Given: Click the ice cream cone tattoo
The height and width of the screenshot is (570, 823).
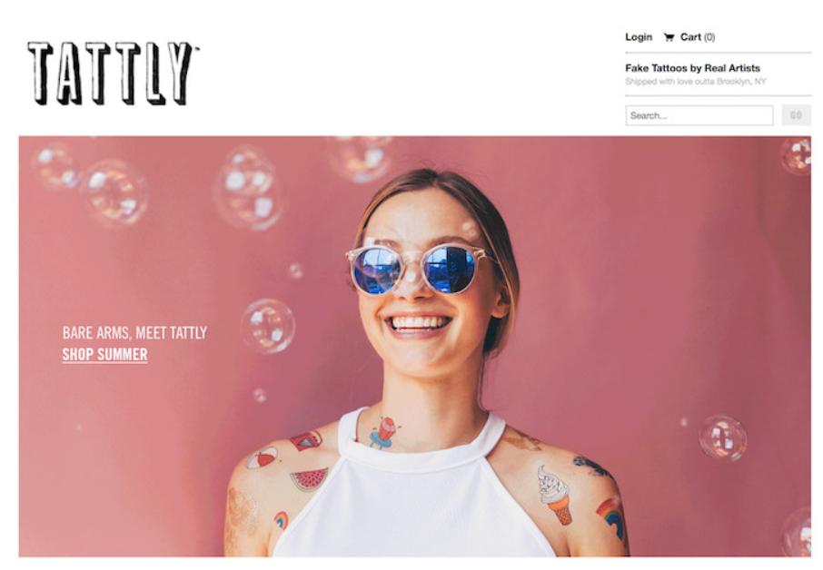Looking at the screenshot, I should point(554,495).
